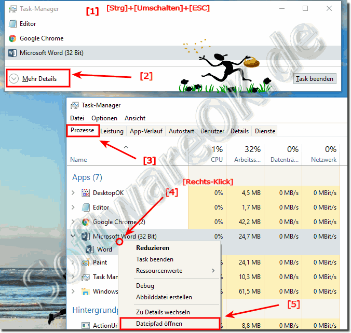Image resolution: width=351 pixels, height=333 pixels.
Task: Click the Microsoft Word icon in compact list
Action: 12,53
